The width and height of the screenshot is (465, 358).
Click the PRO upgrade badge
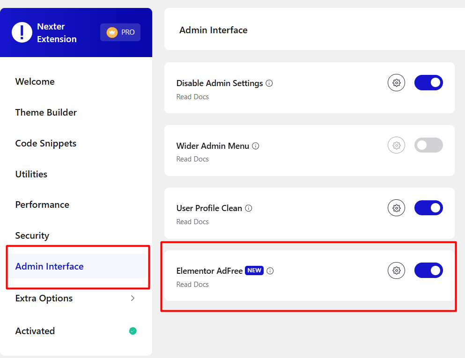(x=120, y=32)
